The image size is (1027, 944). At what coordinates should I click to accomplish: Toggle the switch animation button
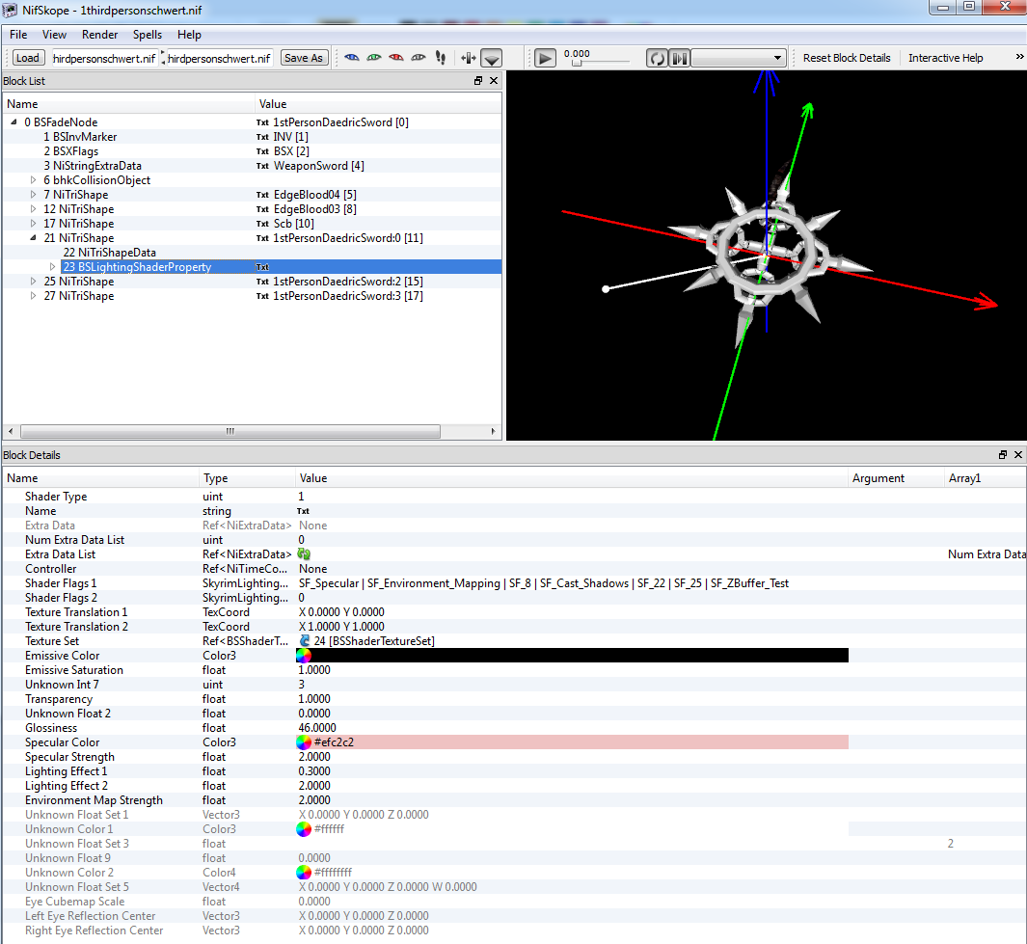click(680, 58)
